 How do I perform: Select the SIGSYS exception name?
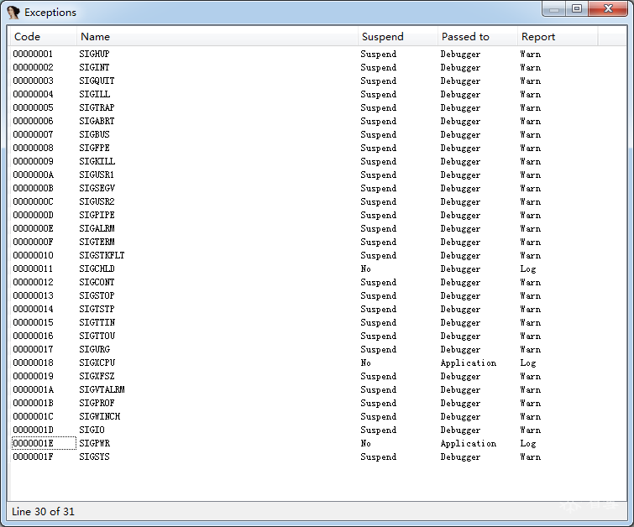pos(94,457)
